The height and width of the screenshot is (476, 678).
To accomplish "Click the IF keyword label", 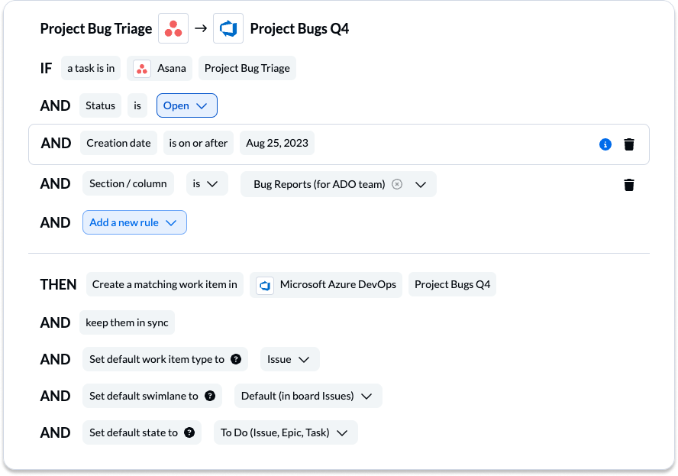I will [47, 68].
